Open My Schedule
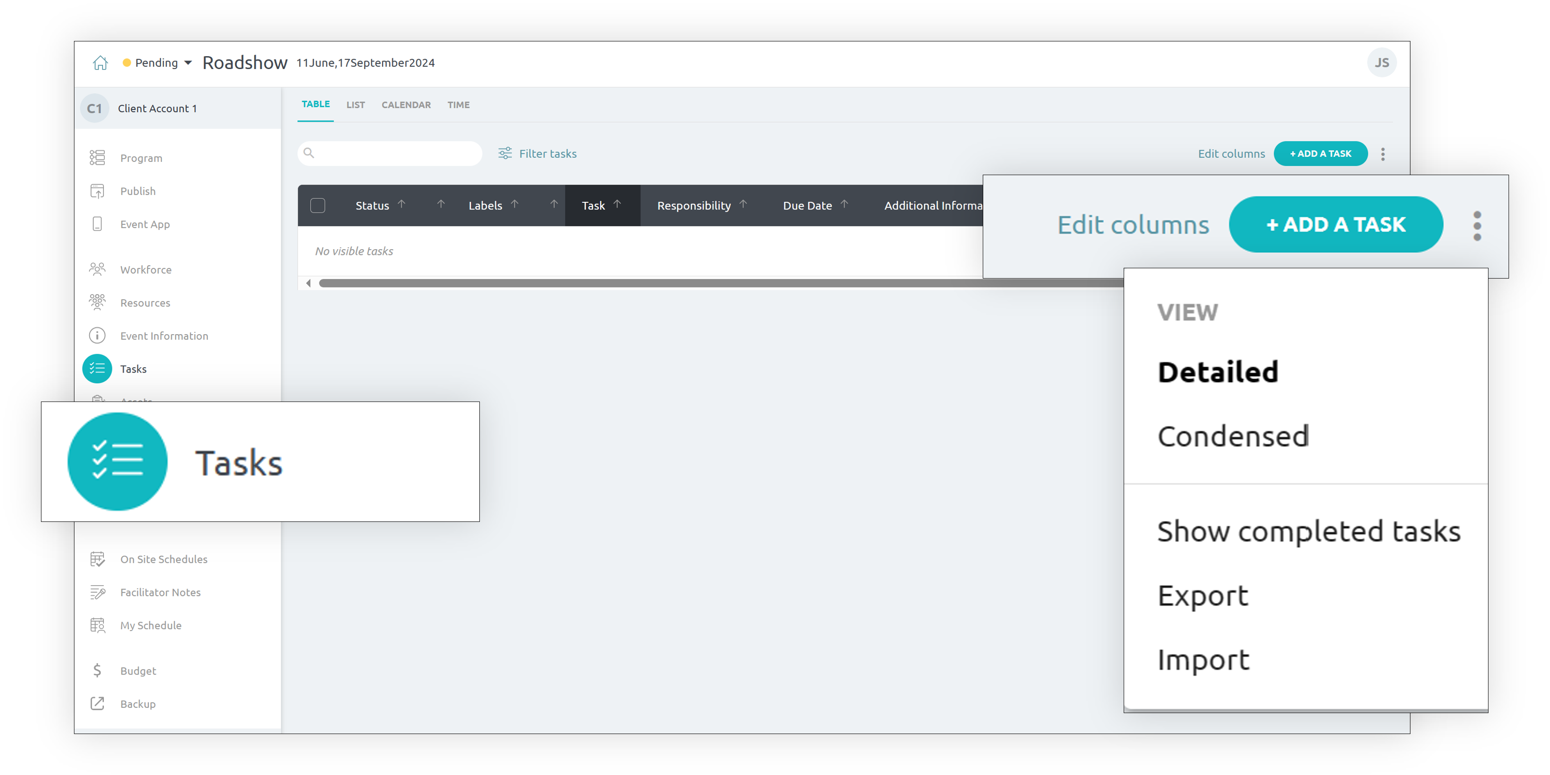The image size is (1550, 775). [150, 625]
